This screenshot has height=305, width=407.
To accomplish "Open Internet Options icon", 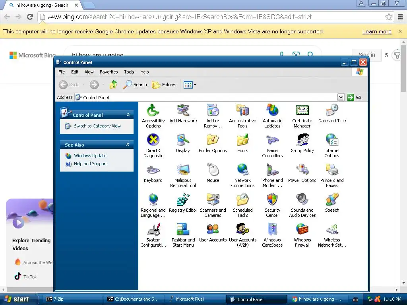I will [332, 146].
